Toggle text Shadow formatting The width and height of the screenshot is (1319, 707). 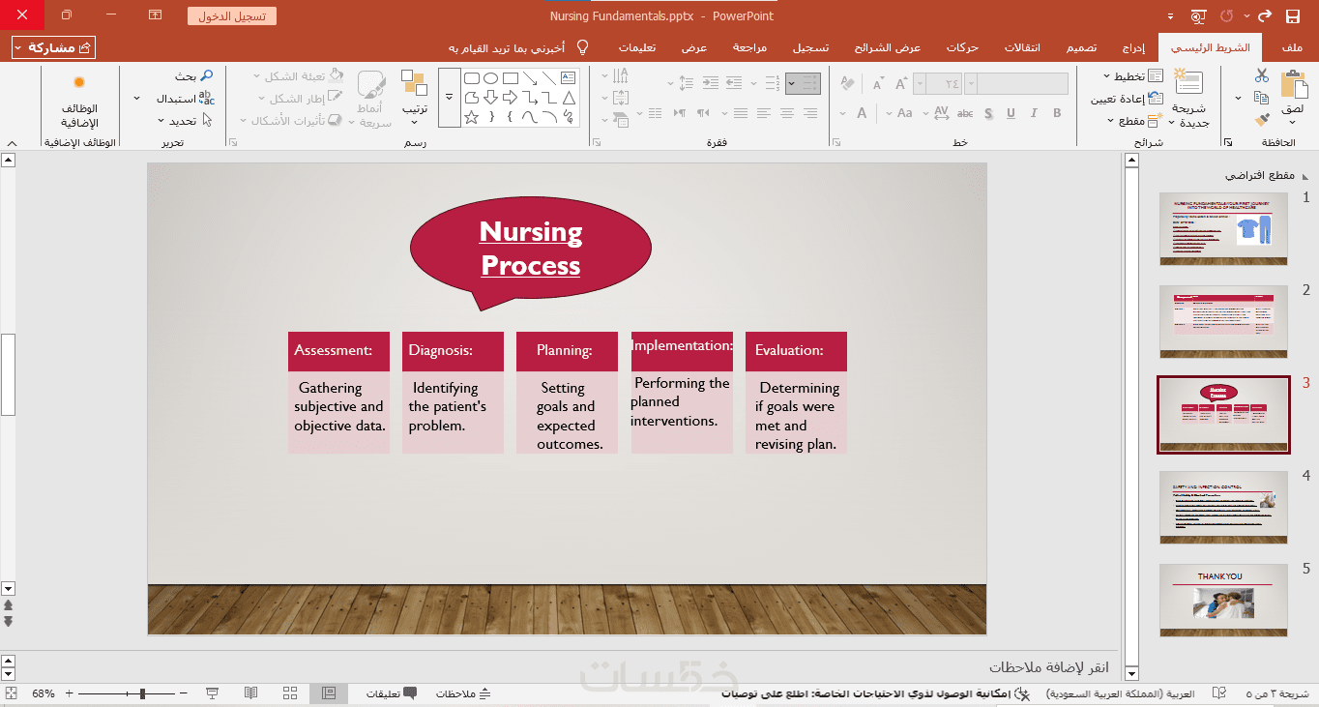[988, 113]
